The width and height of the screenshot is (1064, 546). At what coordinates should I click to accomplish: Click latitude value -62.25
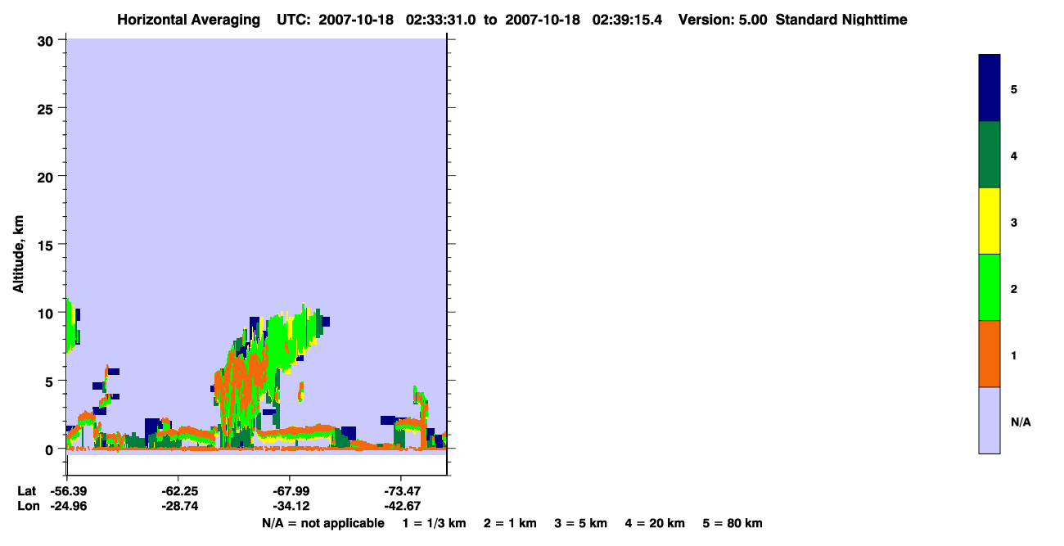(179, 491)
